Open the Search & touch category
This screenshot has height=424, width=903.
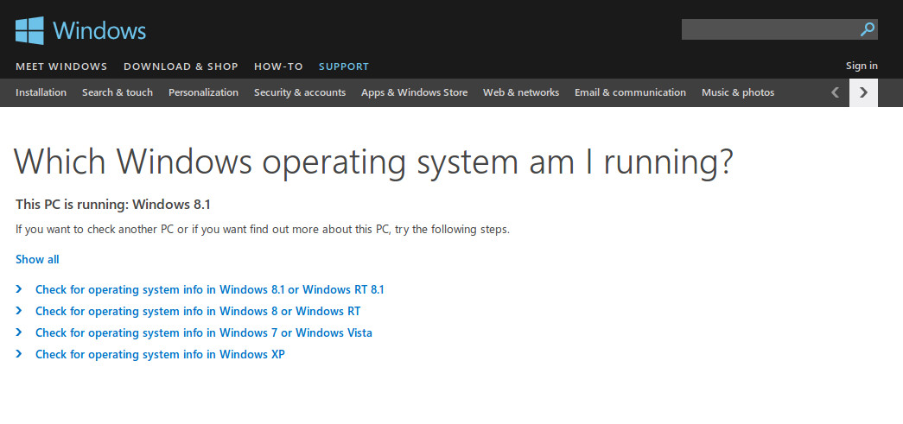click(x=118, y=92)
